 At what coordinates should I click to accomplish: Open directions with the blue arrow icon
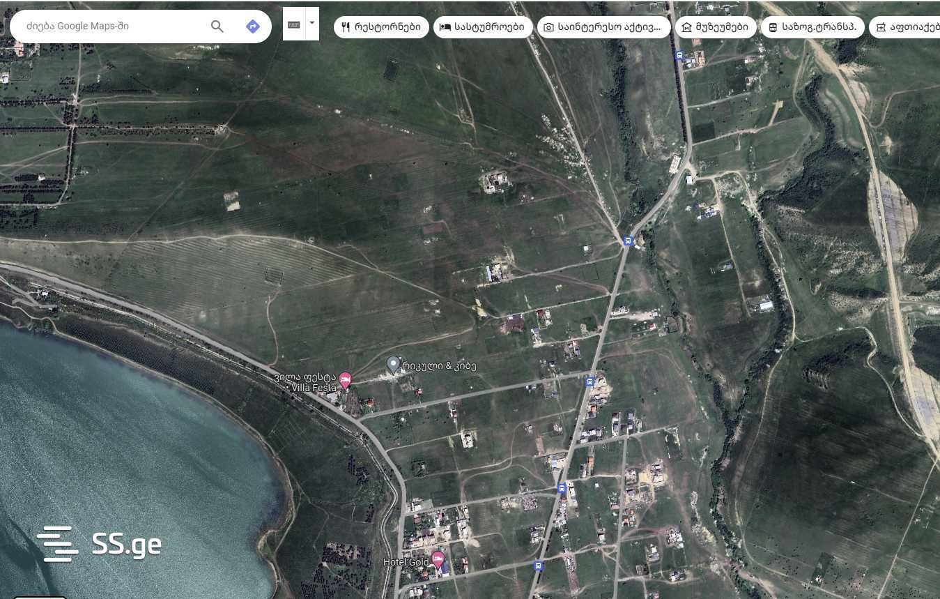point(253,26)
